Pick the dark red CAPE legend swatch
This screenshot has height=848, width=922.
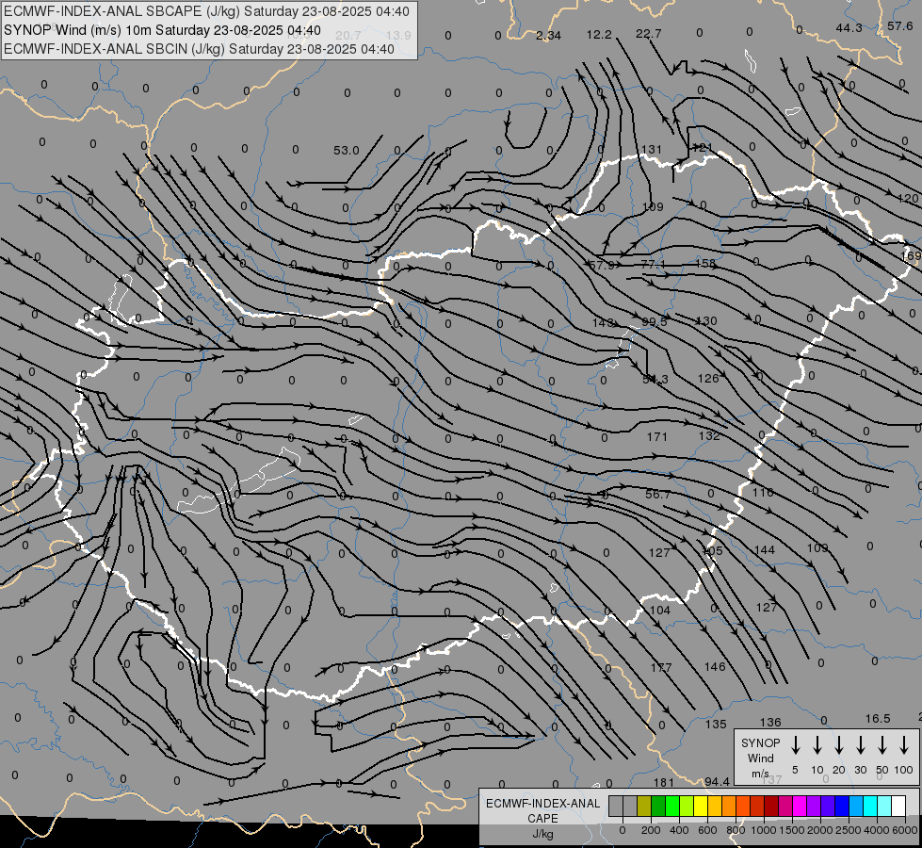[x=771, y=806]
